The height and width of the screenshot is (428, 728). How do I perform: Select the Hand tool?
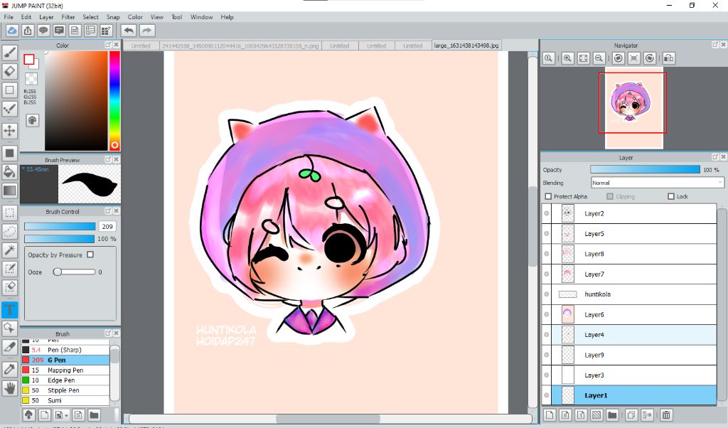[10, 387]
